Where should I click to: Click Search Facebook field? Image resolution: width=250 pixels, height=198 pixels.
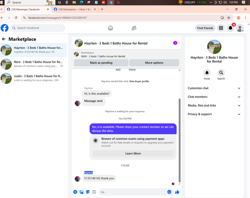38,28
